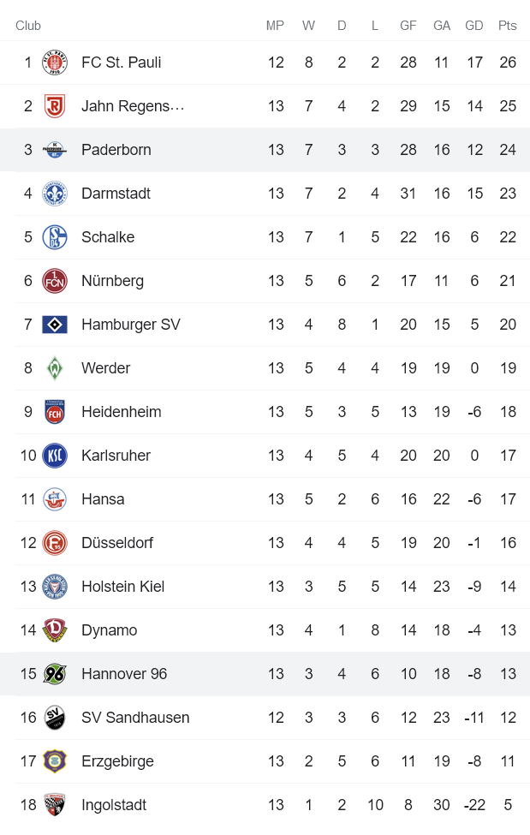
Task: Sort the table by Pts column
Action: point(507,26)
